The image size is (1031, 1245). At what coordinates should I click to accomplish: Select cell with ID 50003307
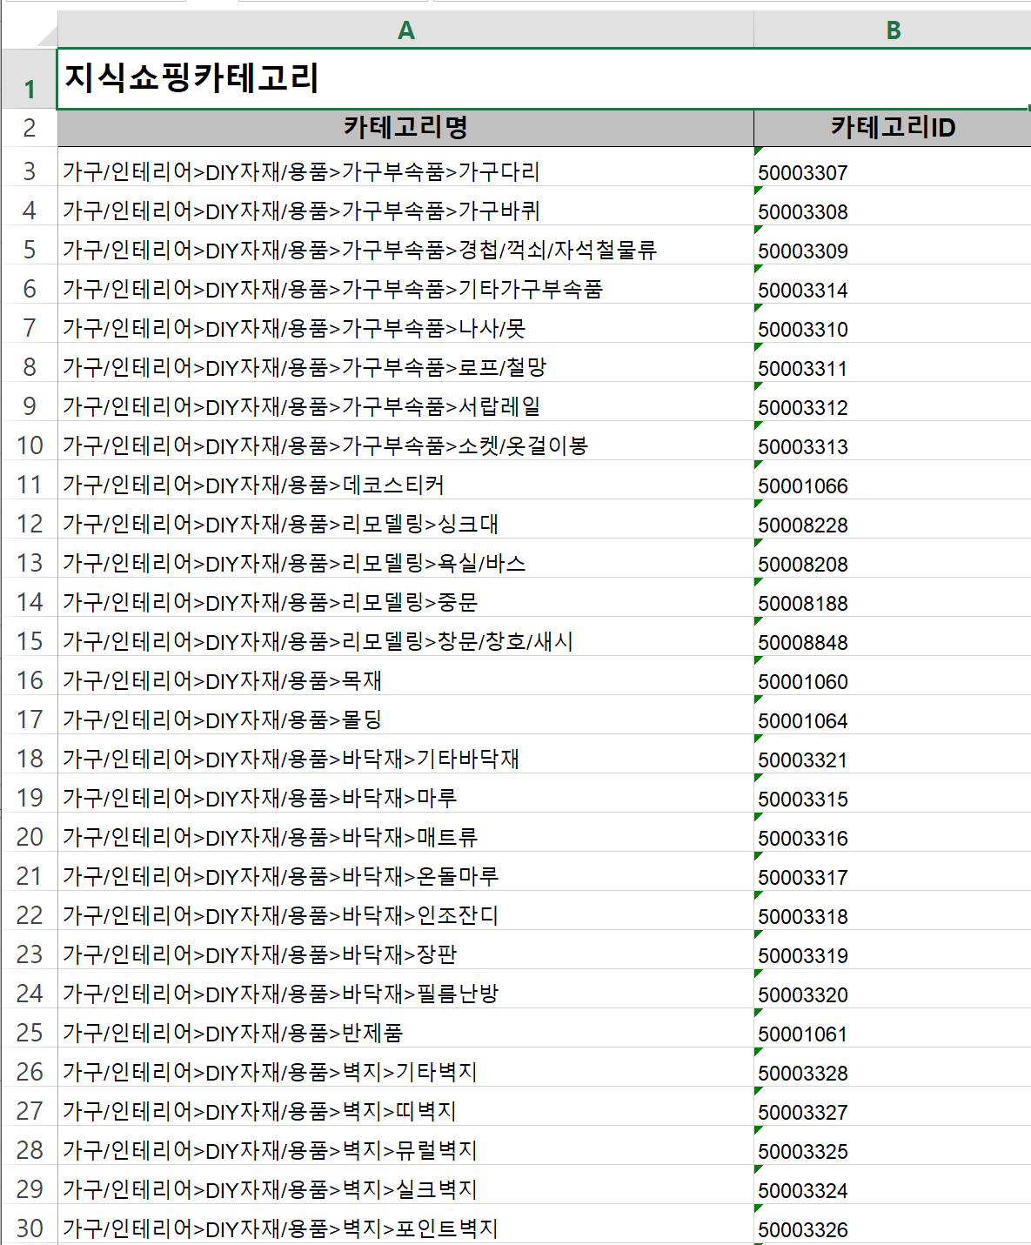(x=893, y=167)
